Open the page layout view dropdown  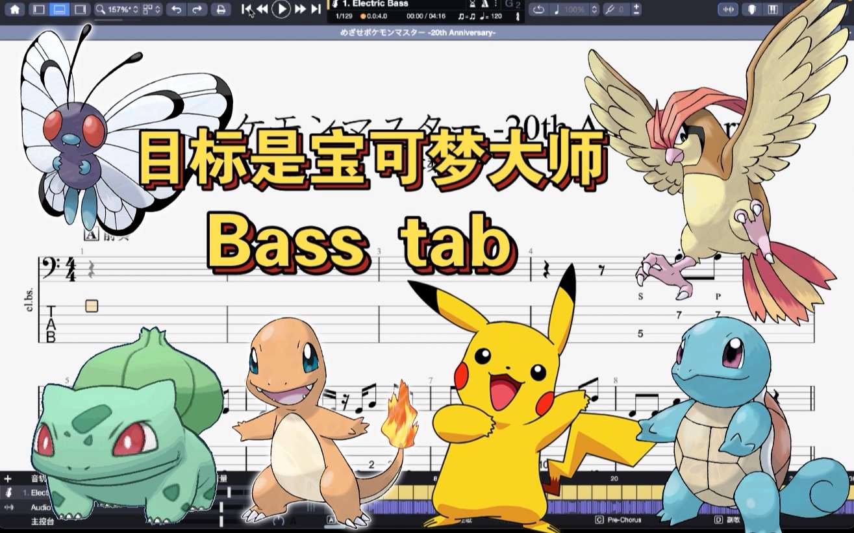(151, 10)
